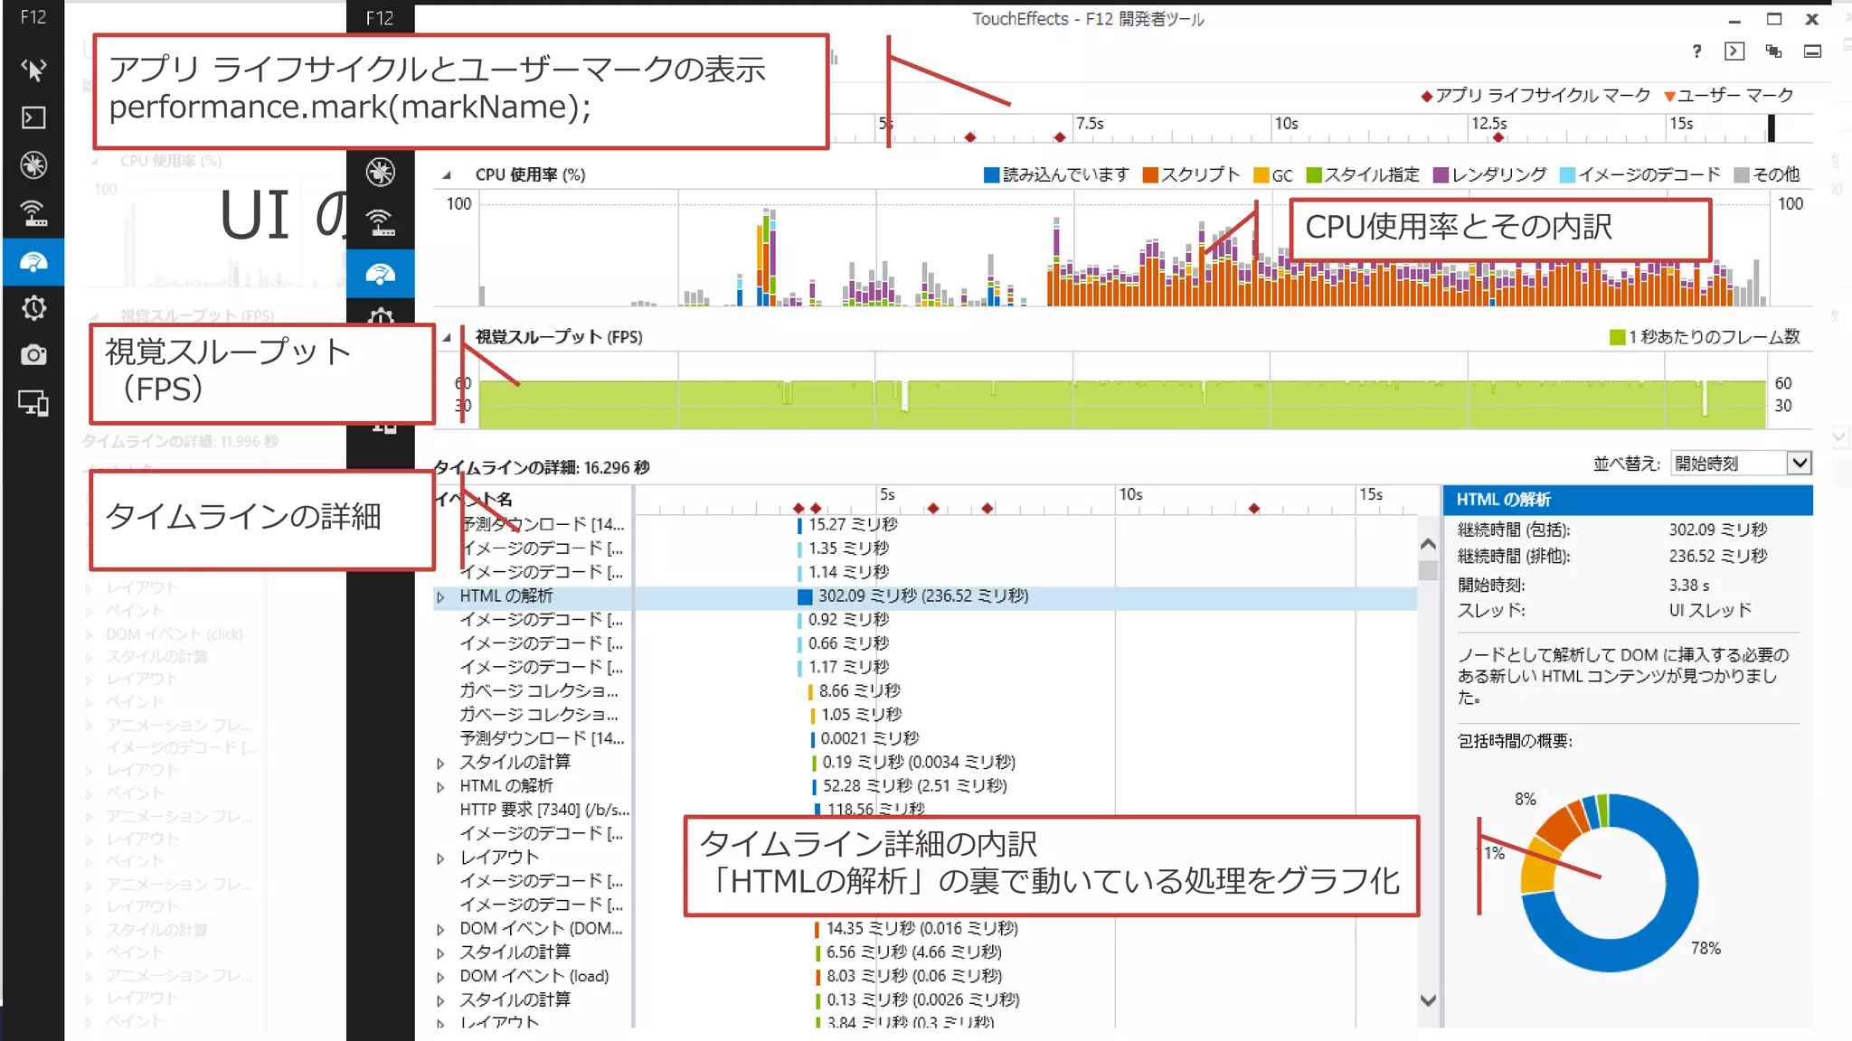Viewport: 1852px width, 1041px height.
Task: Click the lifecycle mark diamond near 12.5s on top ruler
Action: pos(1498,137)
